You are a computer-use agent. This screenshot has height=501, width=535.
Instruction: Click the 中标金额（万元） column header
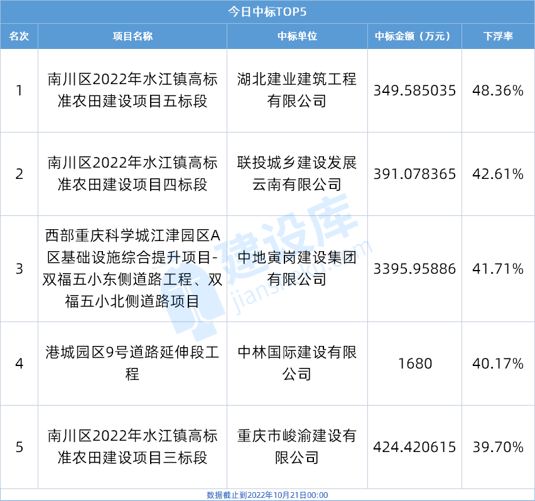coord(414,36)
